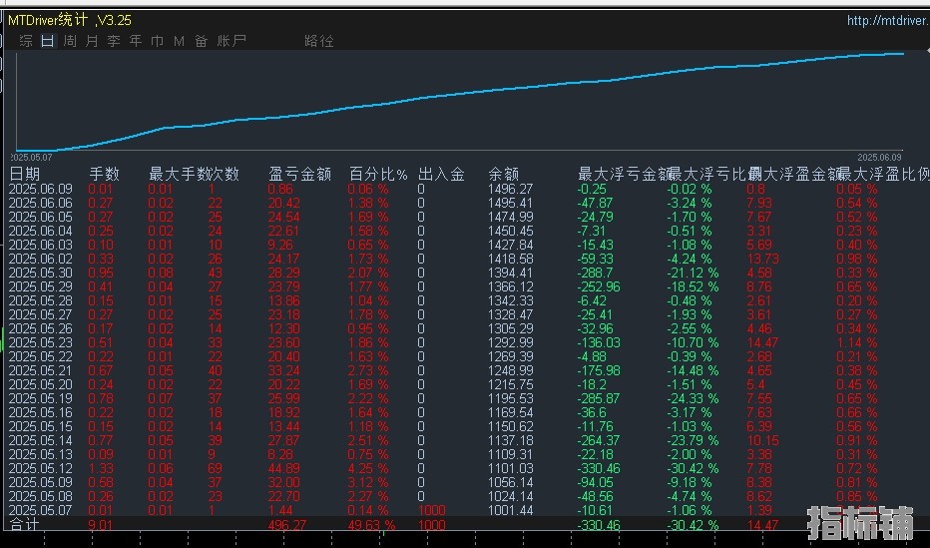Select the 2025.05.08 date row
The height and width of the screenshot is (548, 930).
pyautogui.click(x=40, y=496)
